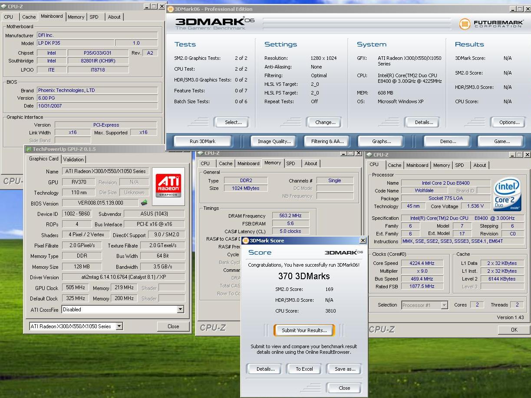Close the 3DMark Score dialog with Close button
Screen dimensions: 531x398
tap(344, 388)
